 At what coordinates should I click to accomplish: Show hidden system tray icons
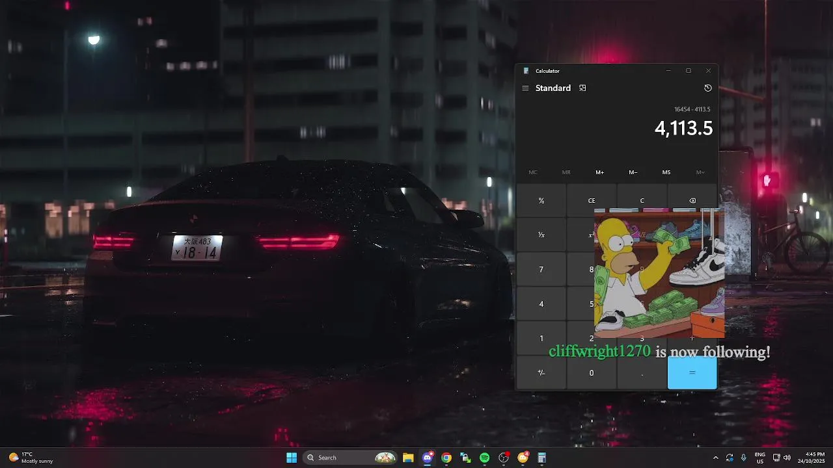[x=716, y=458]
